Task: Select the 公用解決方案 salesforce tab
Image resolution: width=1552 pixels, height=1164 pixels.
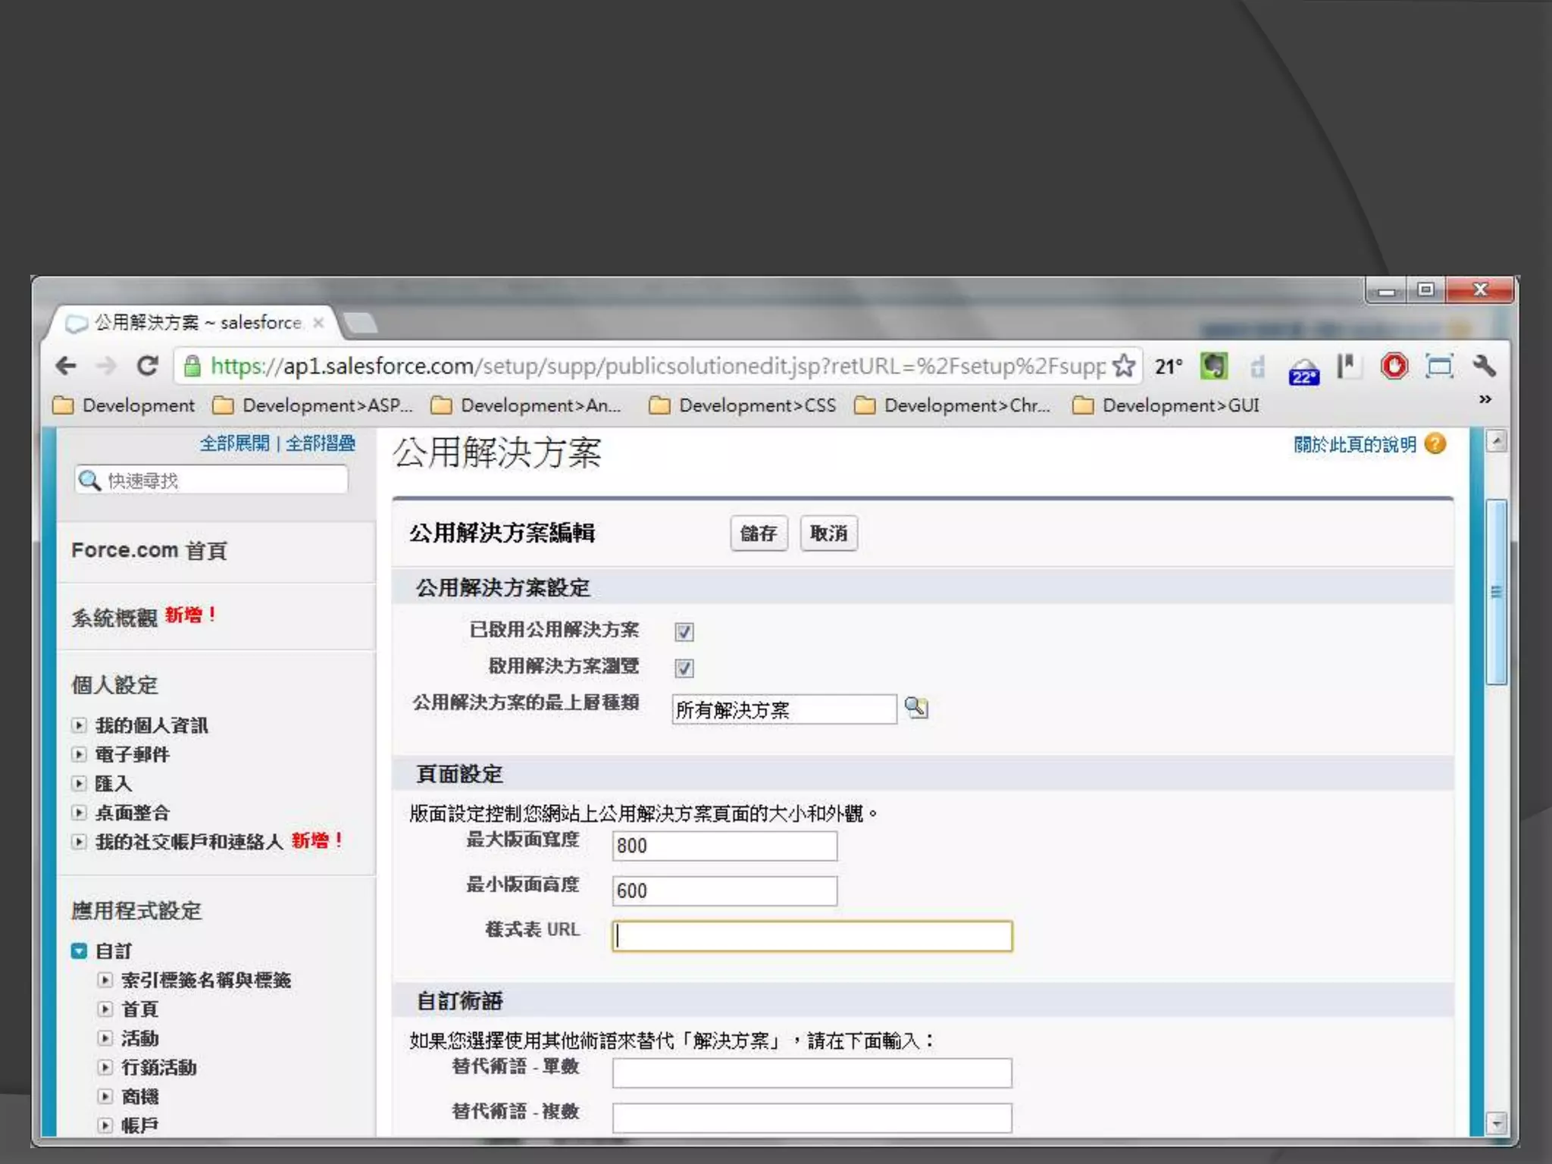Action: (197, 323)
